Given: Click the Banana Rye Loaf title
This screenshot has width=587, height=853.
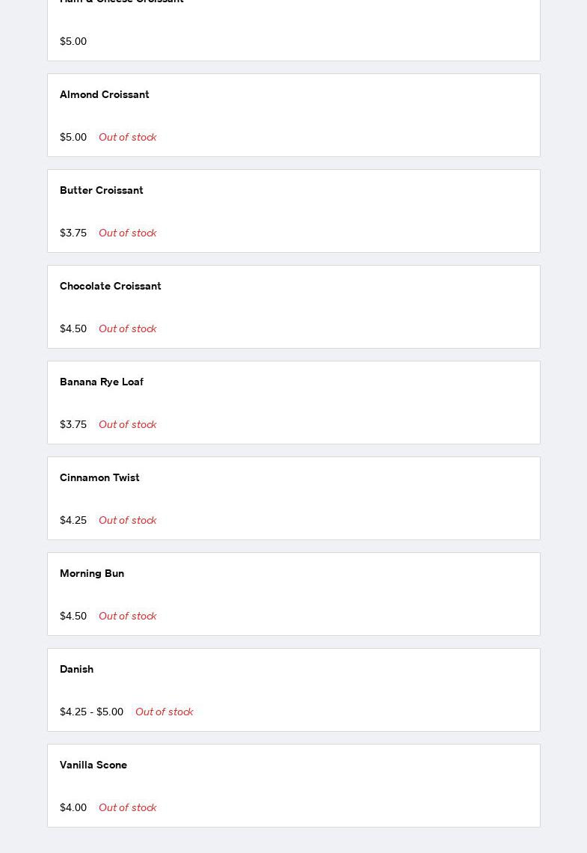Looking at the screenshot, I should click(102, 382).
